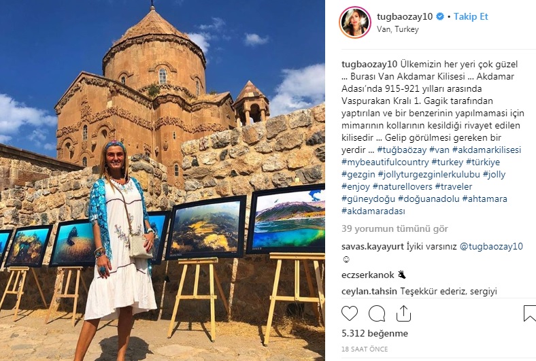
Task: Open the @tugbaozay10 mention in comment
Action: click(x=491, y=247)
